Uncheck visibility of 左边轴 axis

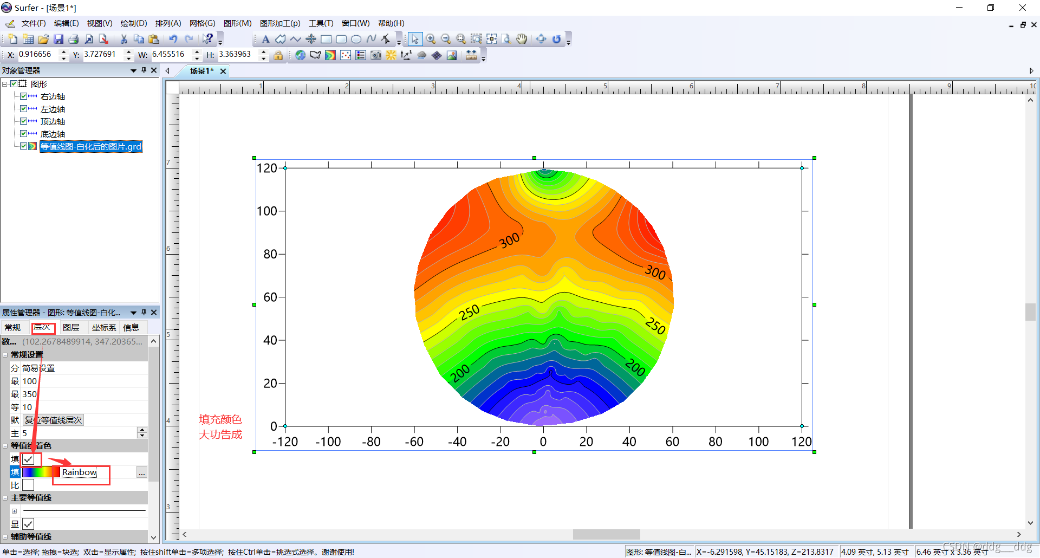point(24,109)
